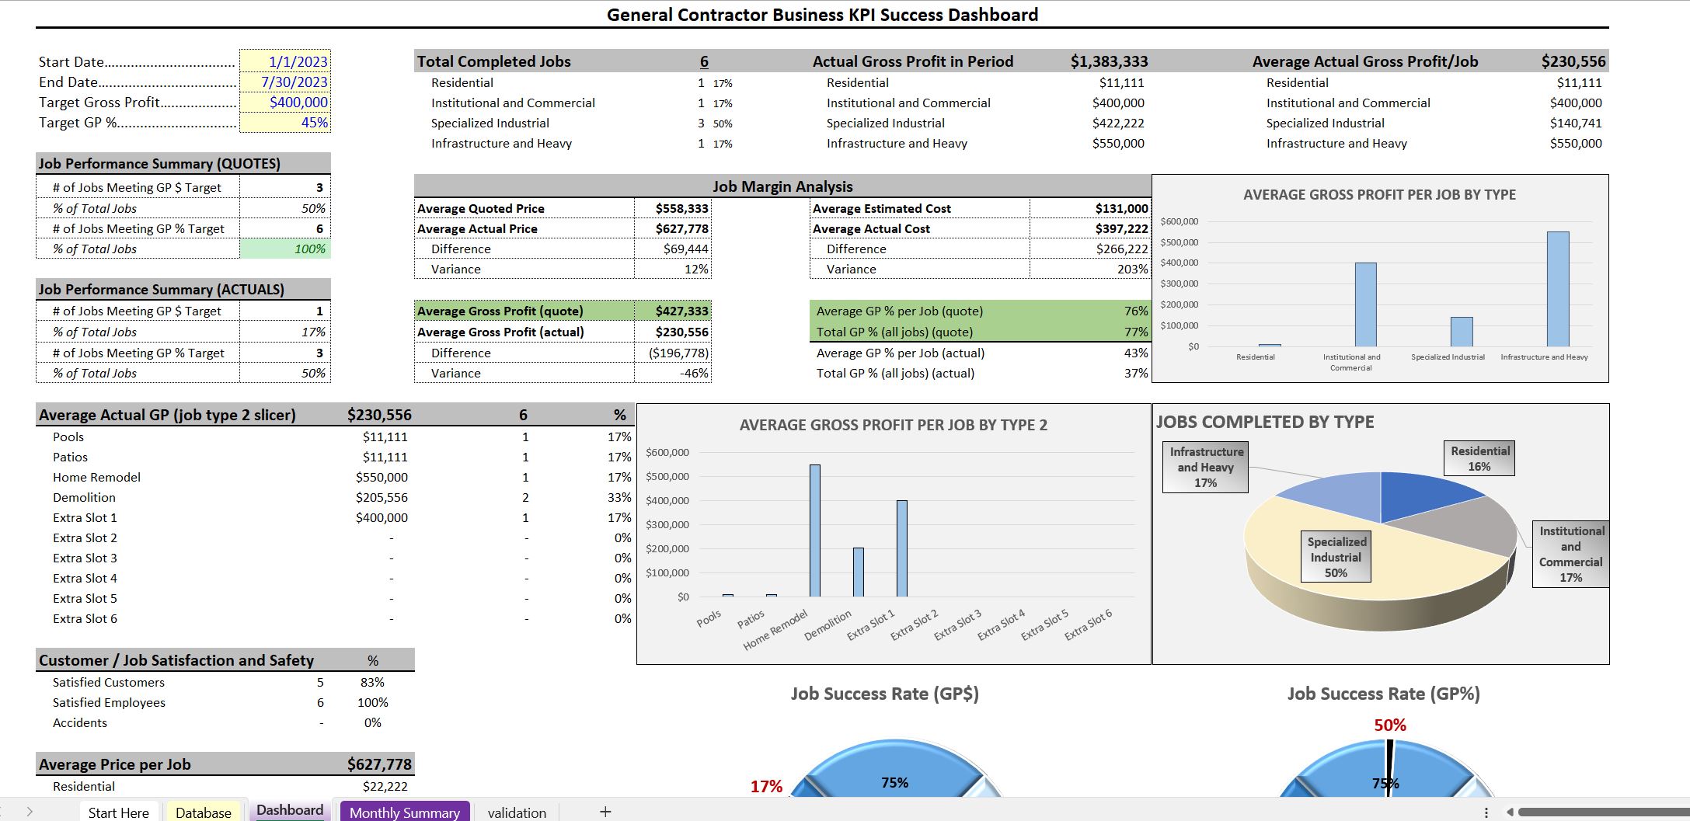Click the $1,383,333 Actual Gross Profit value
The width and height of the screenshot is (1690, 821).
[1109, 61]
